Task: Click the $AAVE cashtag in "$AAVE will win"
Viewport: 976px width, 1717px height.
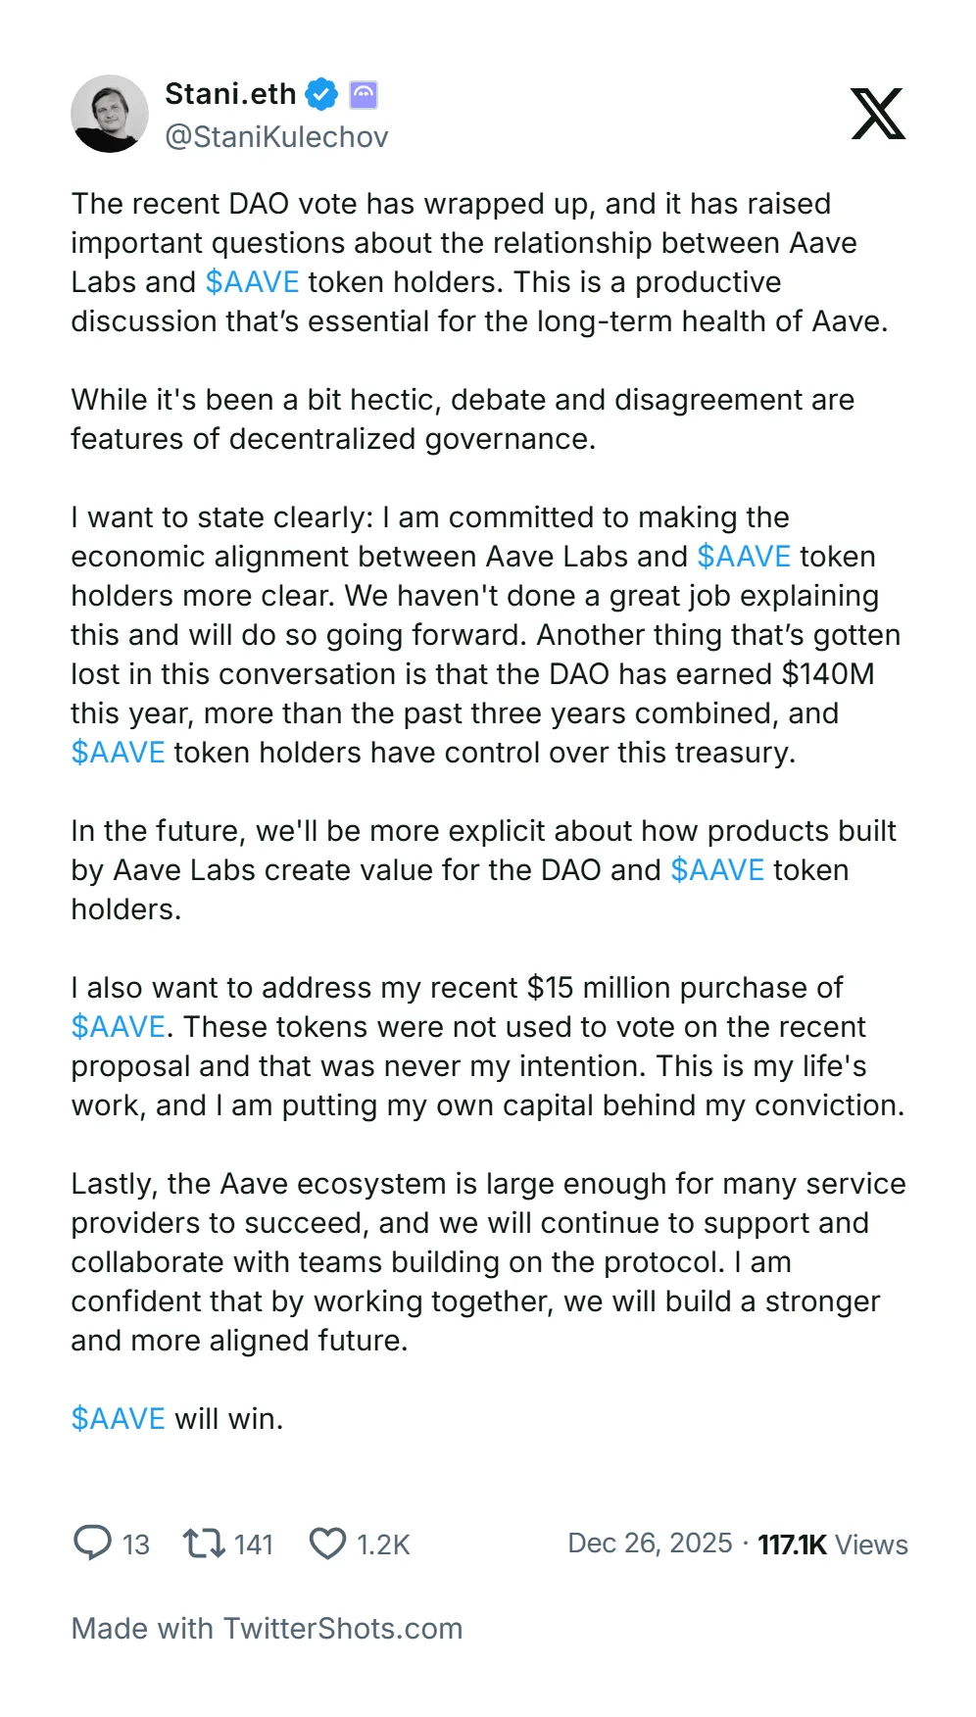Action: [x=118, y=1419]
